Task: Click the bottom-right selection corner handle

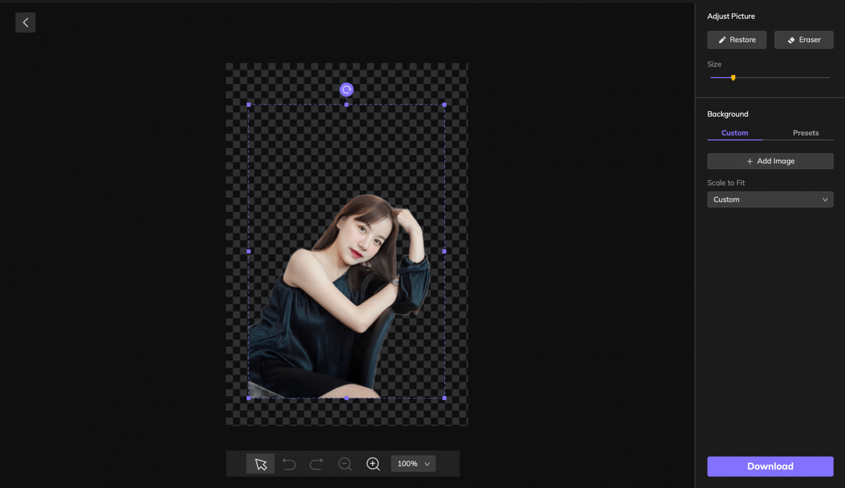Action: pyautogui.click(x=444, y=398)
